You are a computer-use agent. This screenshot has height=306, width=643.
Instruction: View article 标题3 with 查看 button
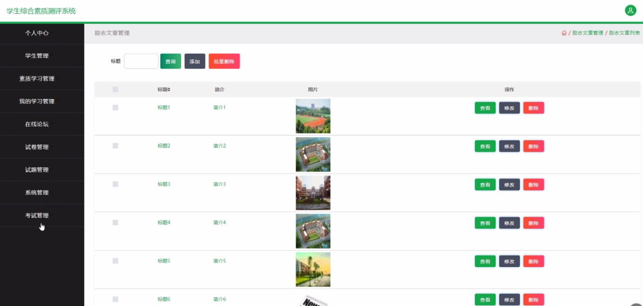485,185
